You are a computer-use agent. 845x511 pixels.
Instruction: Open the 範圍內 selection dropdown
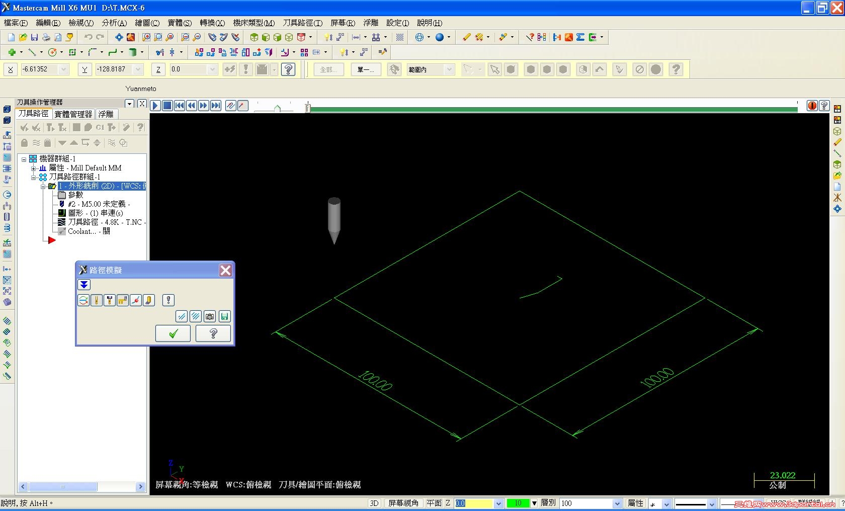[x=450, y=69]
